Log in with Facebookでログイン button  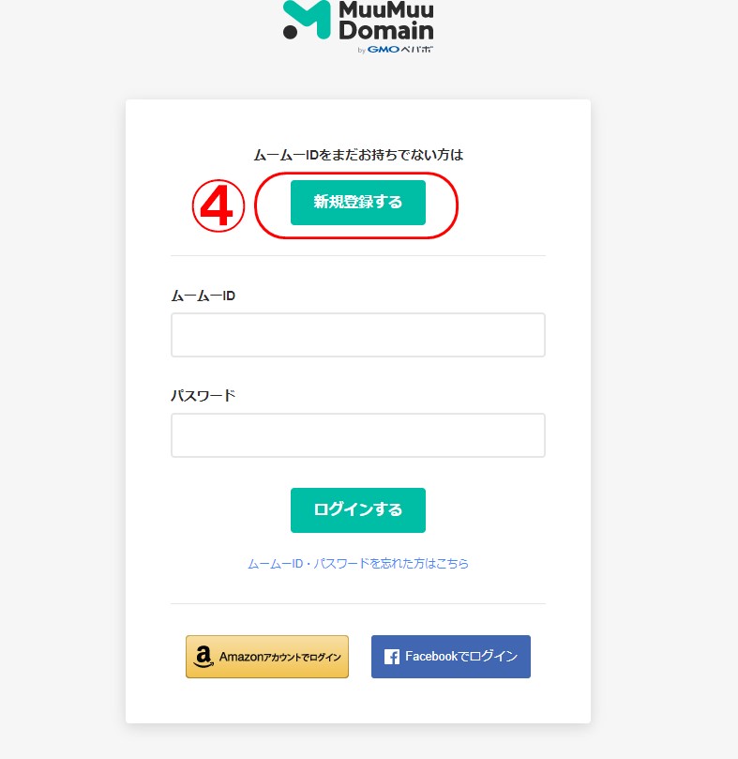451,657
